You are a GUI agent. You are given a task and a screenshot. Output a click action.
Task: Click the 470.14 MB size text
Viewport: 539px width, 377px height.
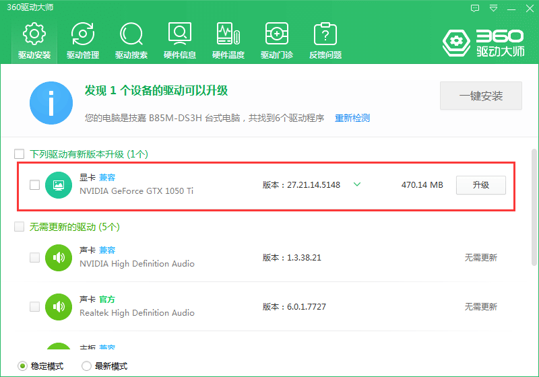(x=422, y=185)
